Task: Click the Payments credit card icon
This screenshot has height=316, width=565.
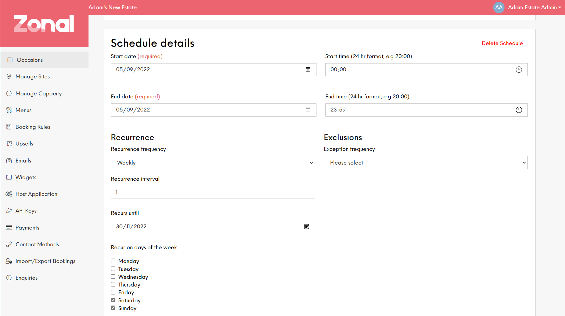Action: click(9, 228)
